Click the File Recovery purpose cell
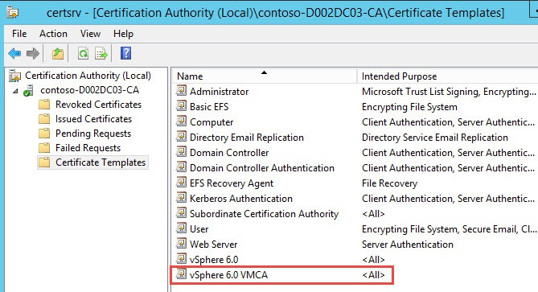This screenshot has width=538, height=292. [x=389, y=183]
